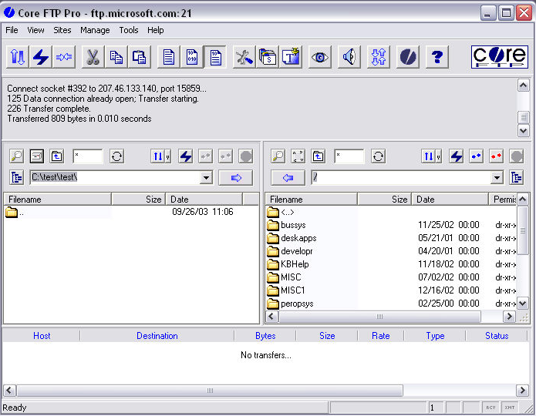Open the Help menu
The width and height of the screenshot is (536, 416).
point(156,30)
